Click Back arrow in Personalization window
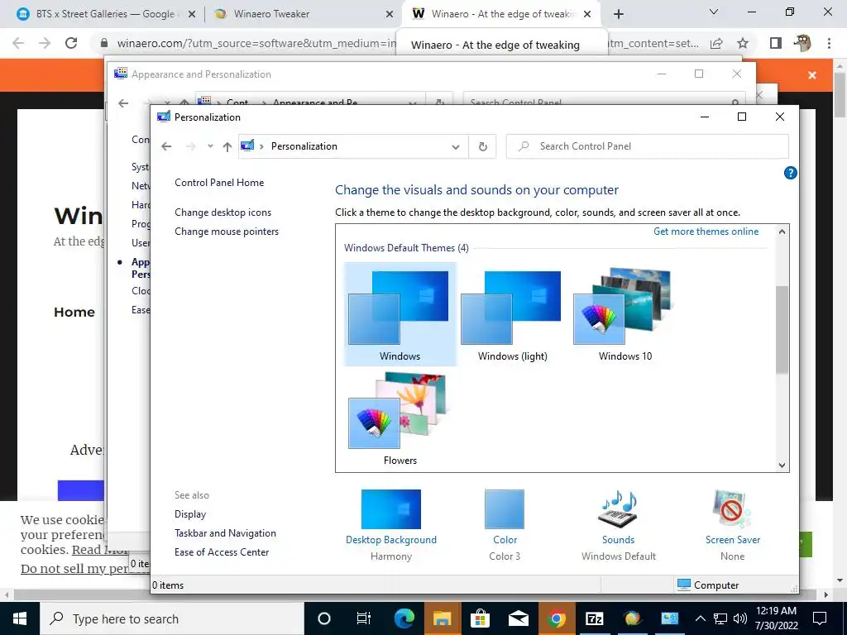This screenshot has width=847, height=635. 166,146
